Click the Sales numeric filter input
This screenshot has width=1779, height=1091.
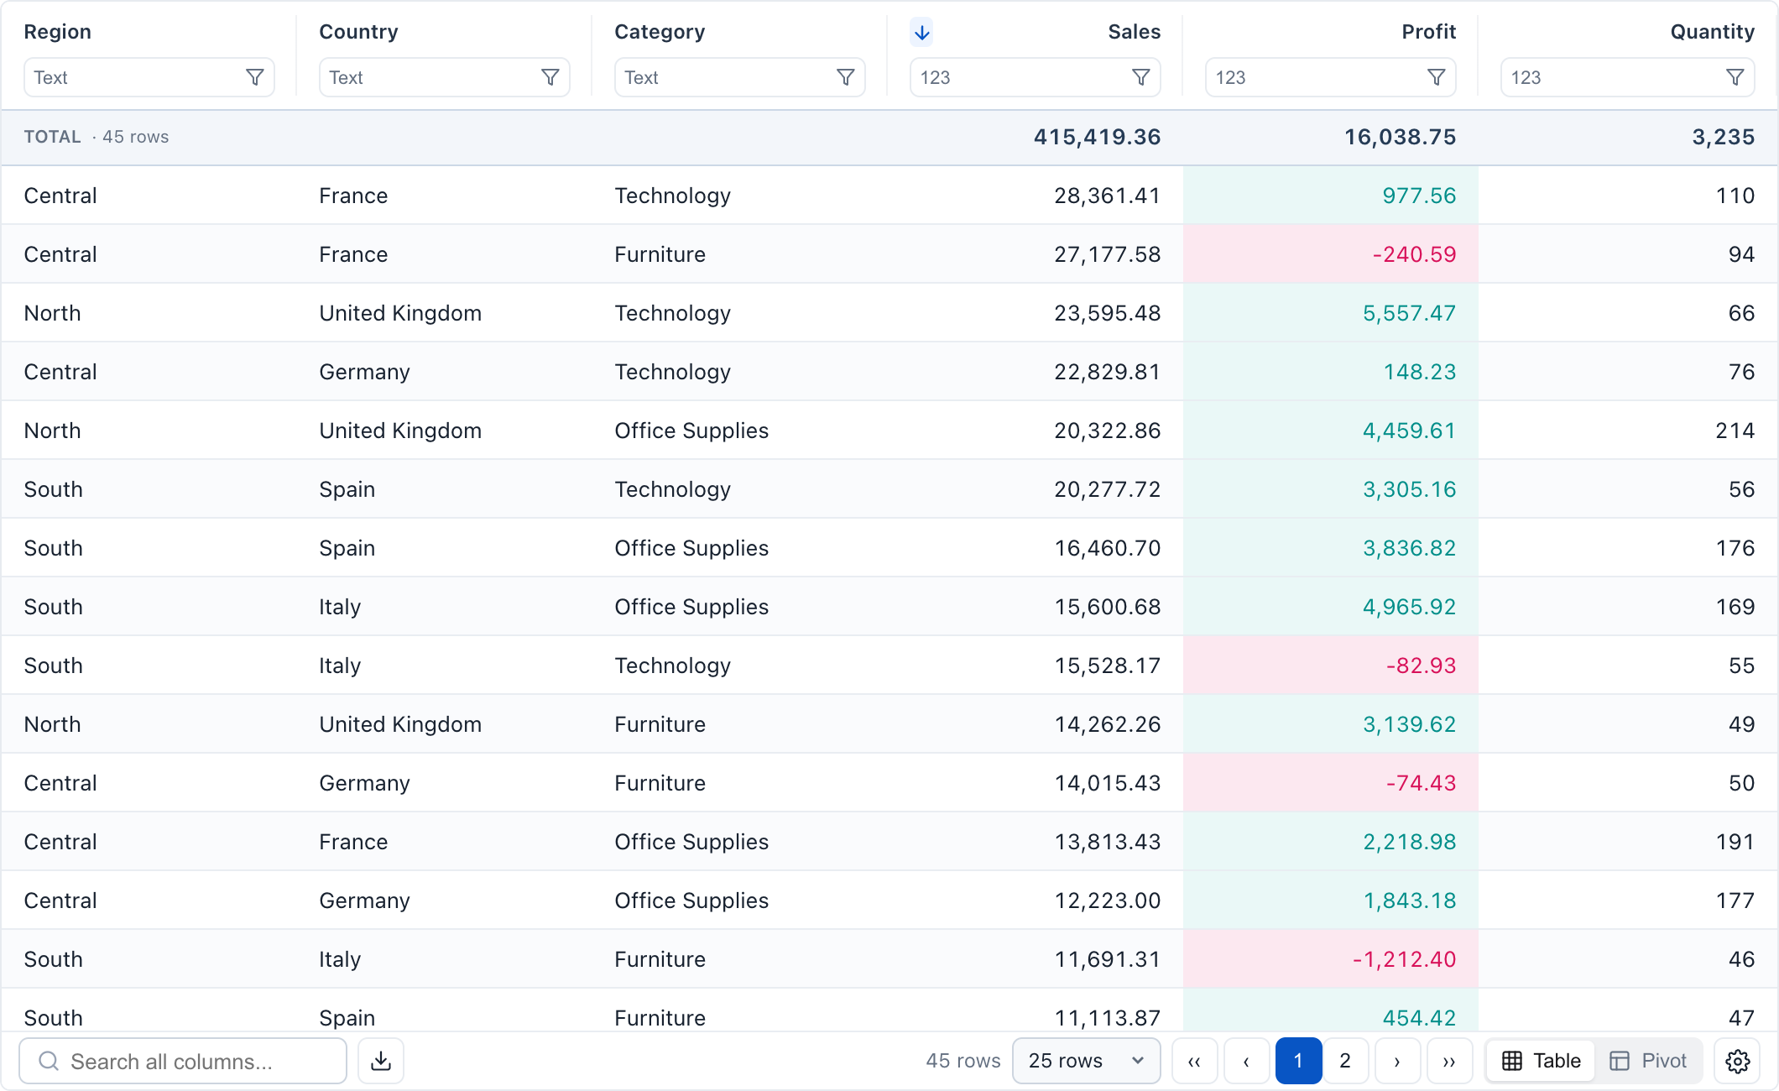pyautogui.click(x=1036, y=77)
